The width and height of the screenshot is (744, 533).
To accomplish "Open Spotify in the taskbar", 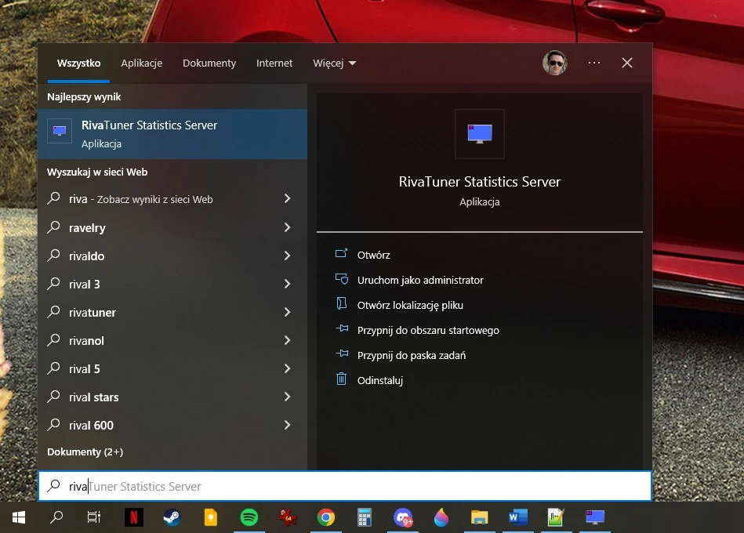I will point(249,517).
